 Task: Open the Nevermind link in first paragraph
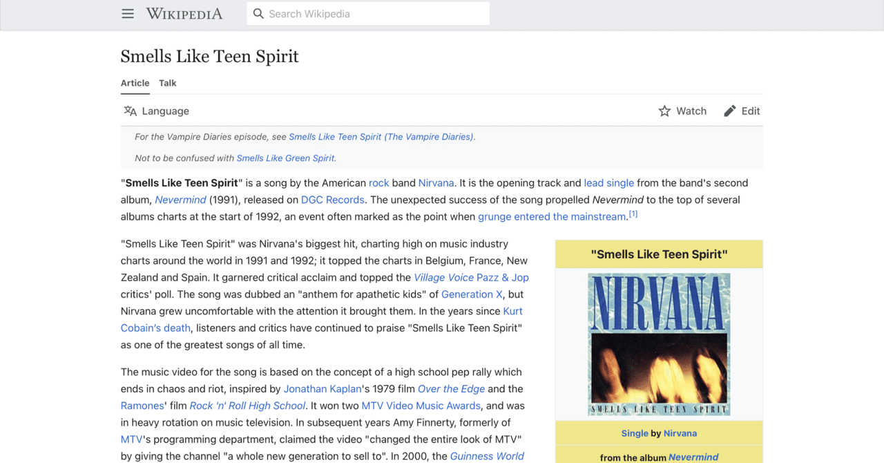tap(180, 200)
